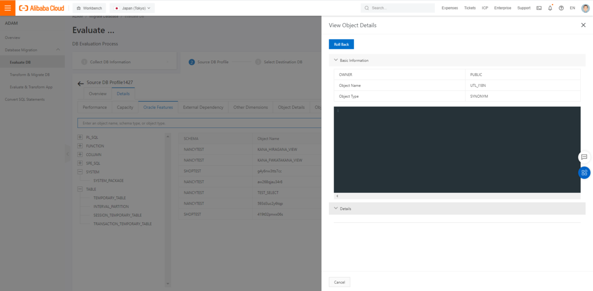Open the Support menu
Screen dimensions: 593x291
[x=524, y=8]
